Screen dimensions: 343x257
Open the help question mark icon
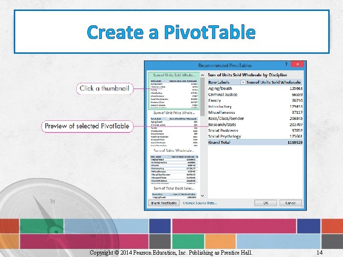coord(286,64)
